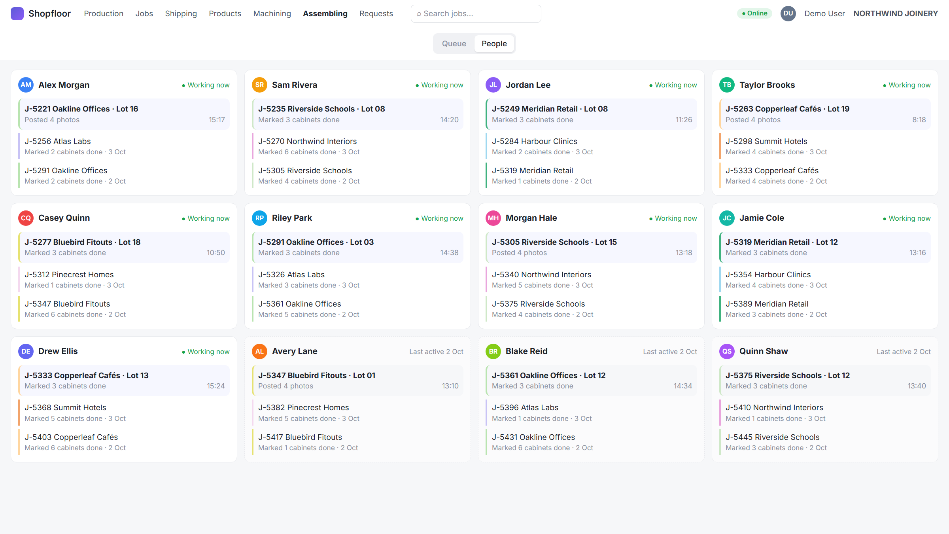Click the Shopfloor purple logo icon

tap(17, 13)
